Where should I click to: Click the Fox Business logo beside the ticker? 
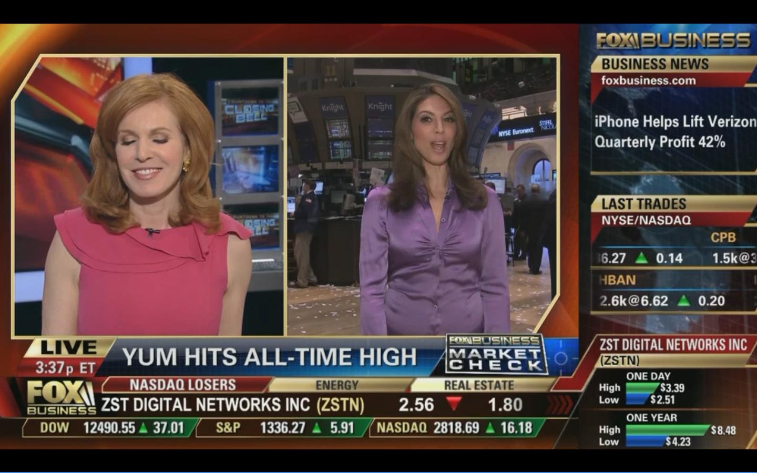61,397
